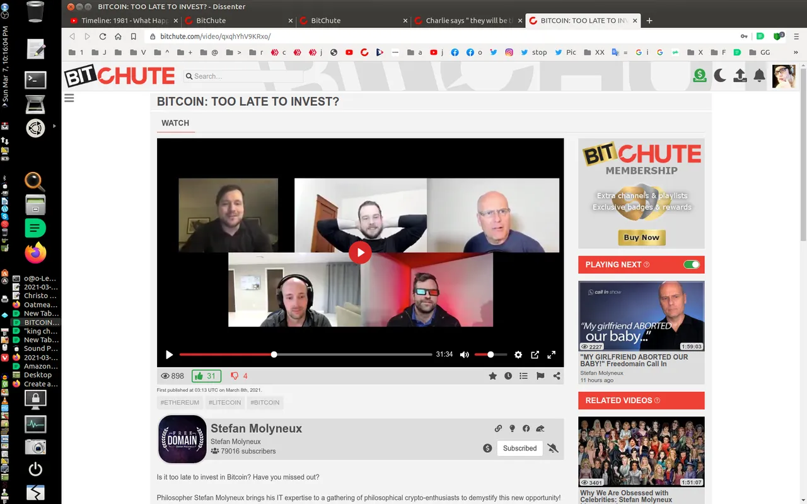
Task: Click the PLAYING NEXT help question icon
Action: click(x=646, y=265)
